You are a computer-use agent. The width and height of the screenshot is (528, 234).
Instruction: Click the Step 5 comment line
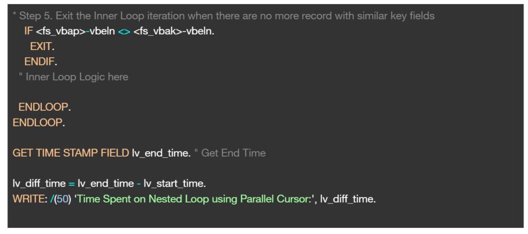tap(224, 16)
